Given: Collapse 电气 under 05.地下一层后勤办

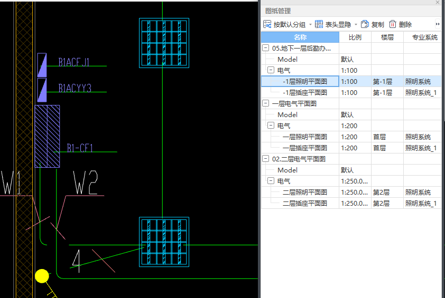Looking at the screenshot, I should point(271,70).
